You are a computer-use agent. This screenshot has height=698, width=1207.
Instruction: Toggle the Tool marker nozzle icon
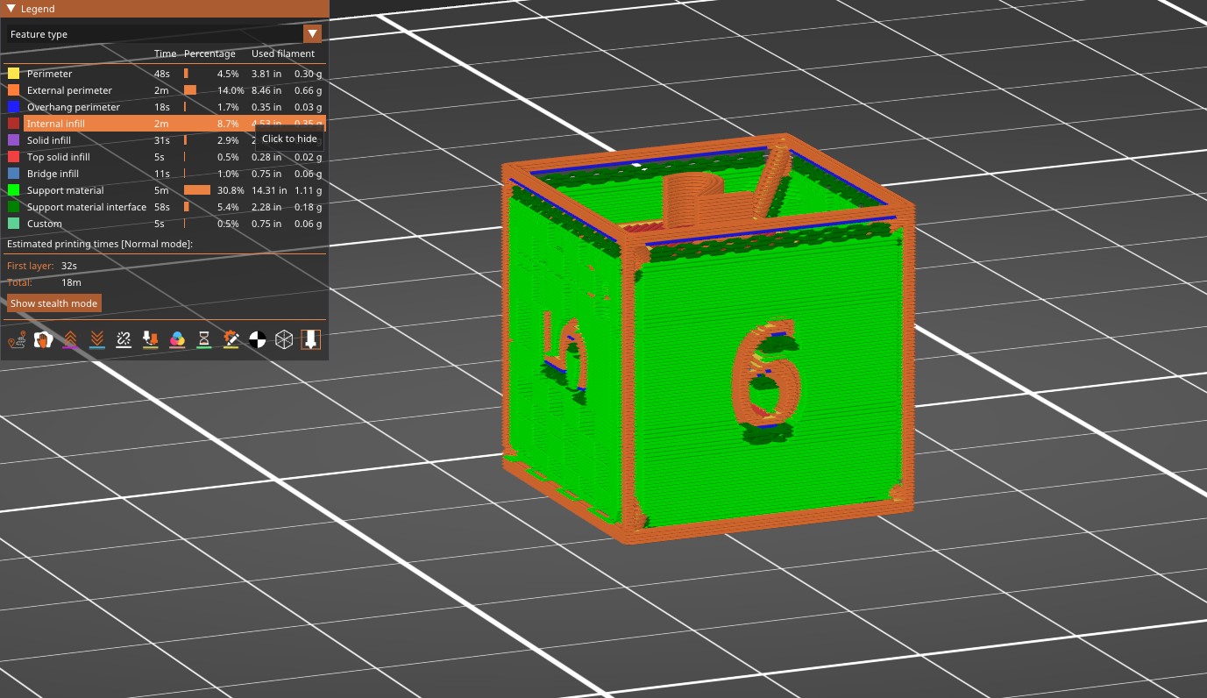pos(311,339)
